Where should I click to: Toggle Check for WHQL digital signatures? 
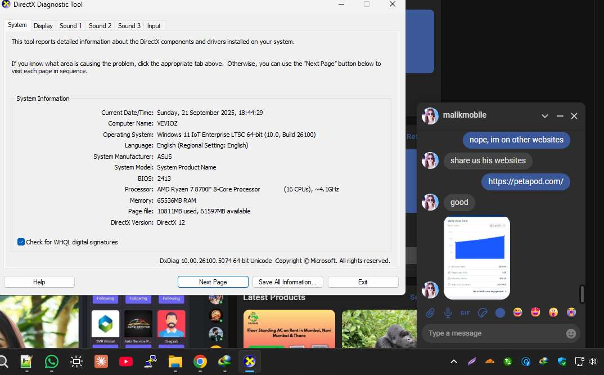21,242
